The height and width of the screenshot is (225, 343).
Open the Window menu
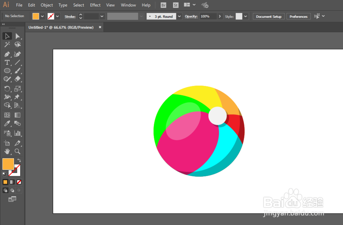coord(128,5)
